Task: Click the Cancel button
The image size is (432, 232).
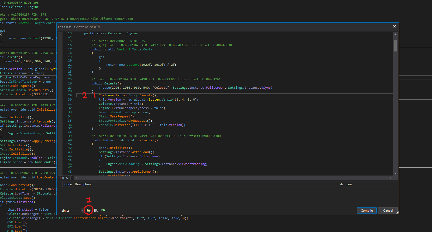Action: pyautogui.click(x=388, y=211)
